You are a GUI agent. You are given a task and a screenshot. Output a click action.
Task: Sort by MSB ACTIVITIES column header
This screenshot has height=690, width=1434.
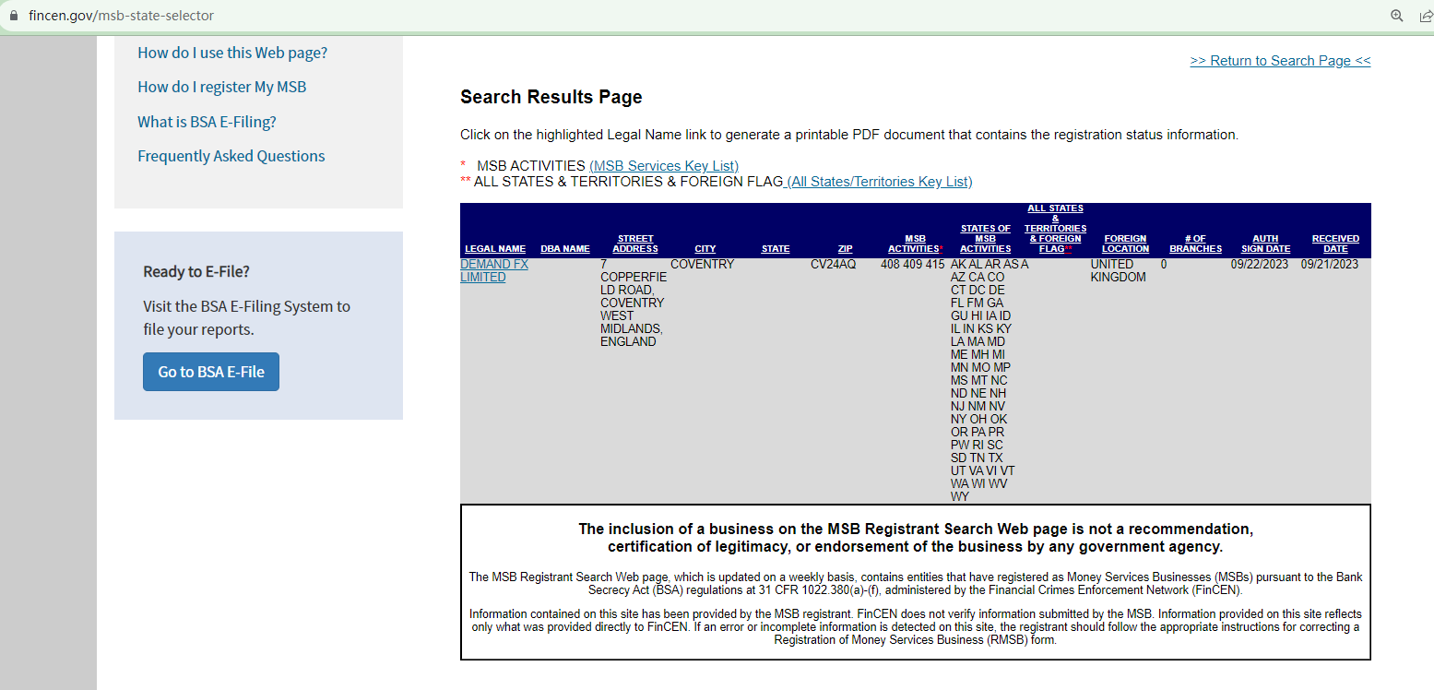pyautogui.click(x=916, y=244)
